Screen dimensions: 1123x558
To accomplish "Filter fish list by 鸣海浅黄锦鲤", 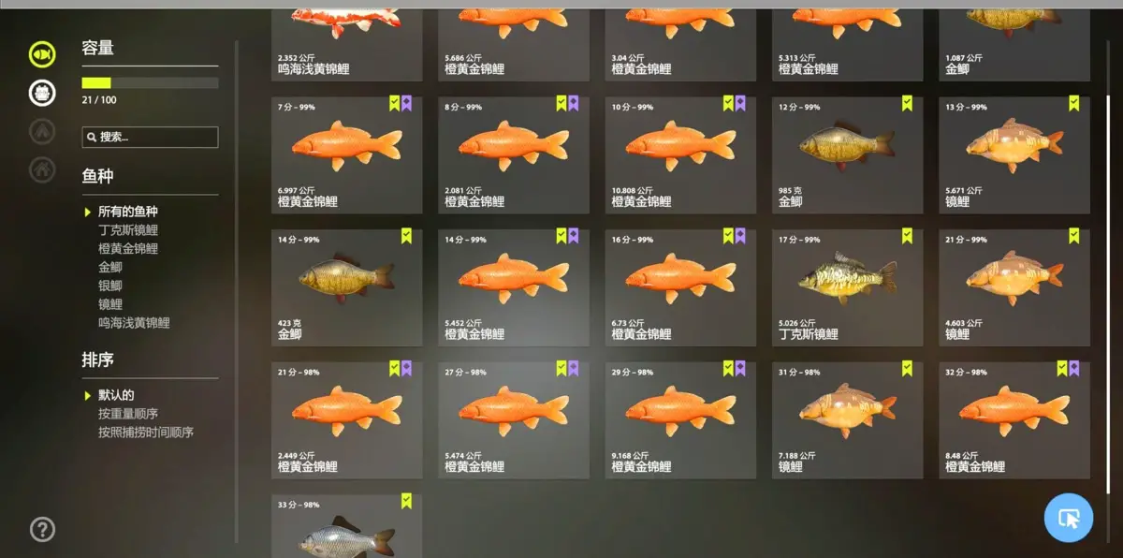I will click(134, 323).
